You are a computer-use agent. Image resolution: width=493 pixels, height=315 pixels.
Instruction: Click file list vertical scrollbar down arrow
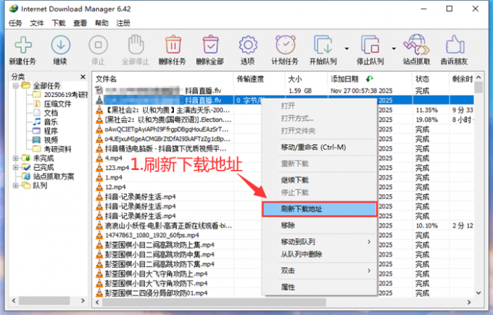coord(478,293)
